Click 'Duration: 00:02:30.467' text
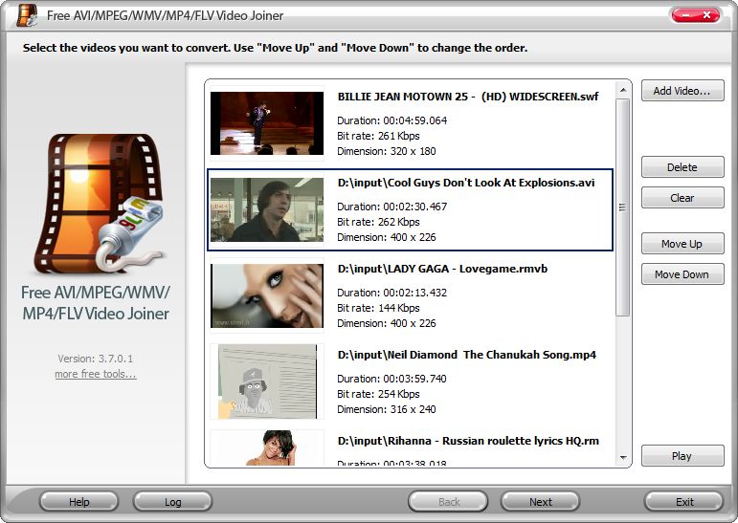The image size is (738, 523). [392, 207]
